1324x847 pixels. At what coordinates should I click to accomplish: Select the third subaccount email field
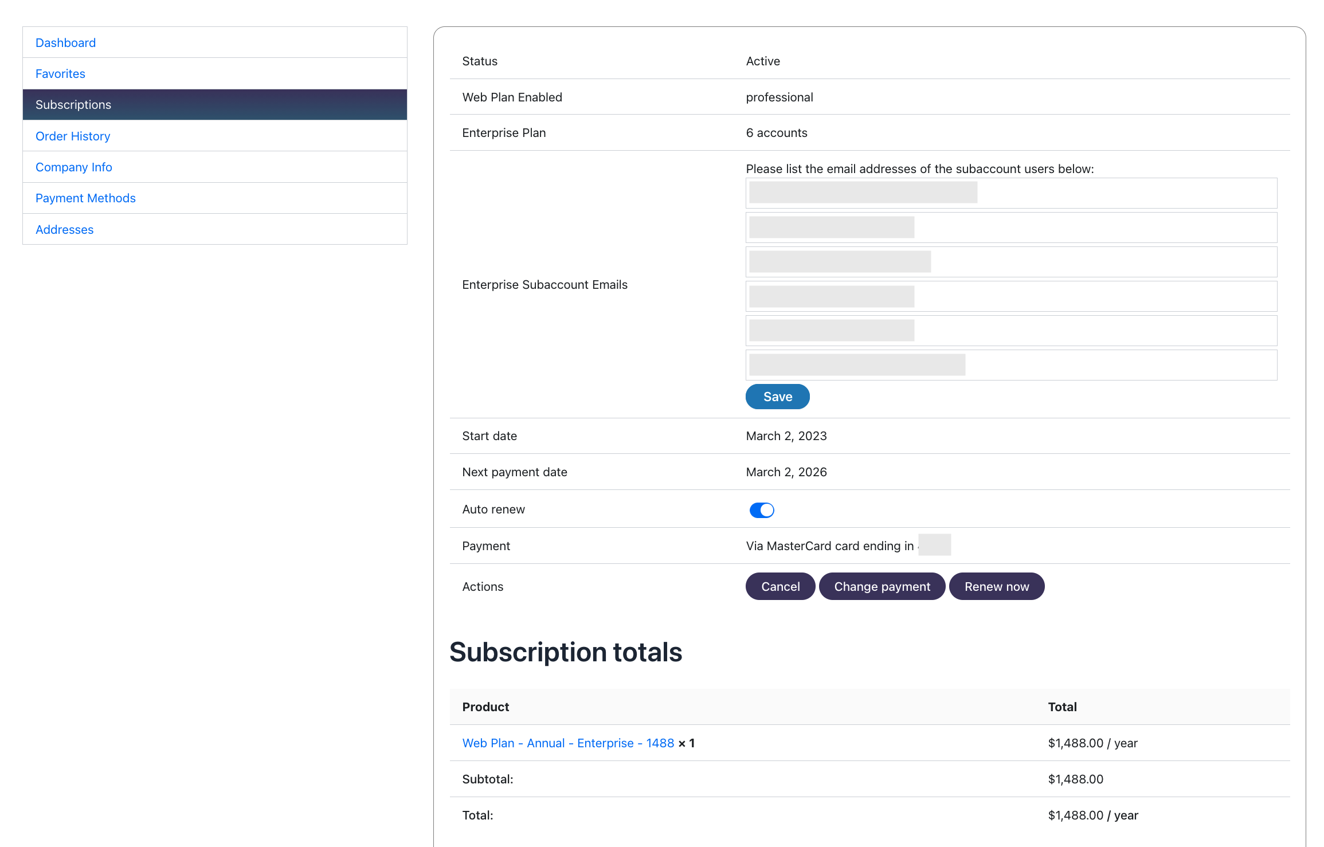tap(1011, 262)
